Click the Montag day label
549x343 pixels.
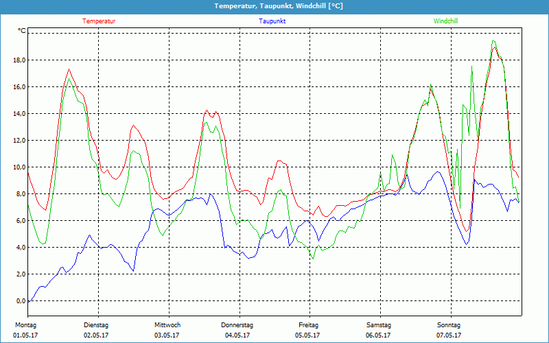pos(25,325)
